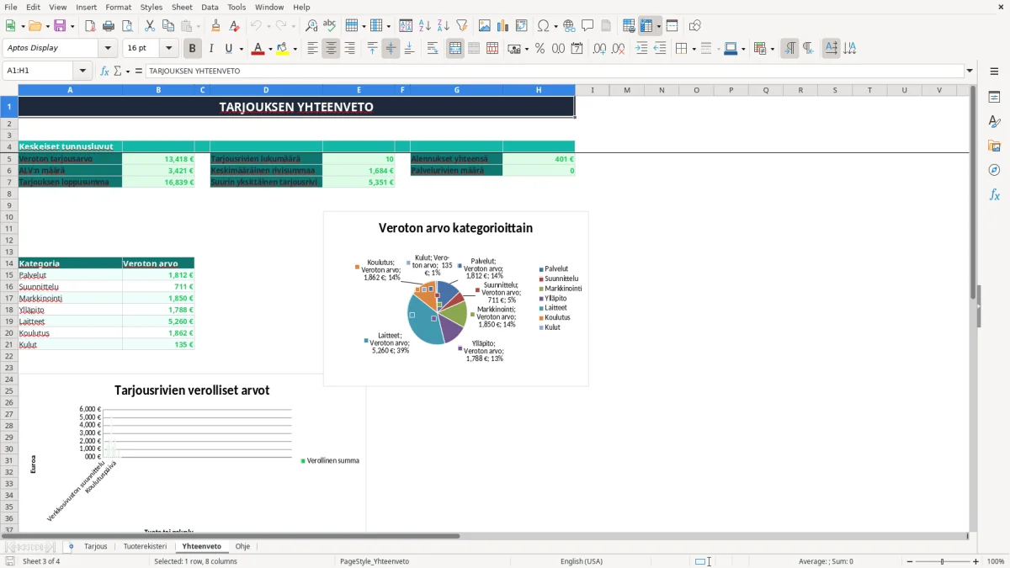Click the Sidebar Properties icon

pos(994,98)
